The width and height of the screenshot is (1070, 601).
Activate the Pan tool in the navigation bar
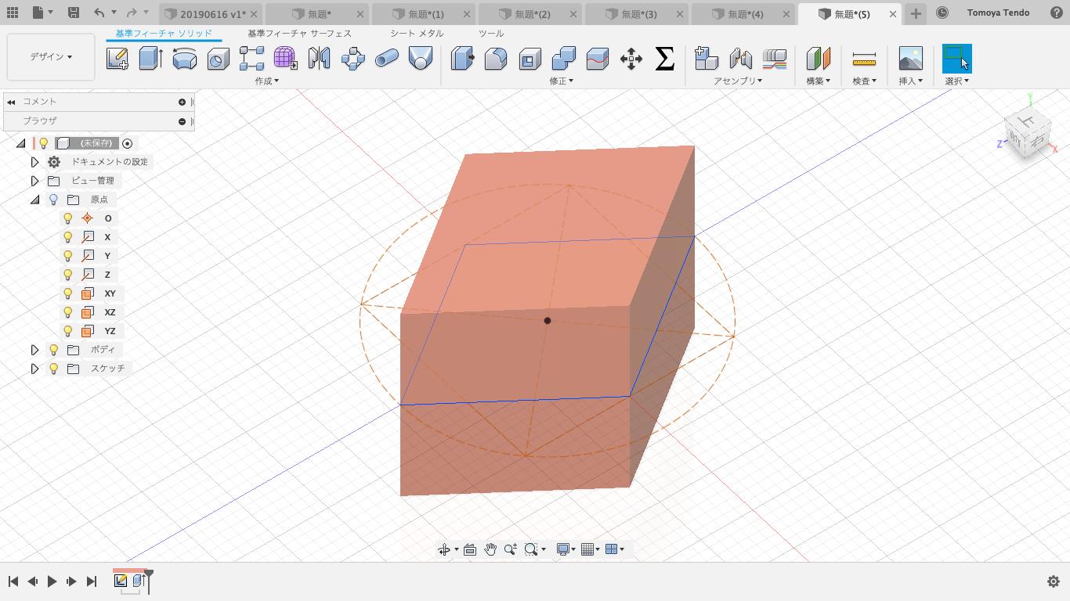(x=491, y=549)
